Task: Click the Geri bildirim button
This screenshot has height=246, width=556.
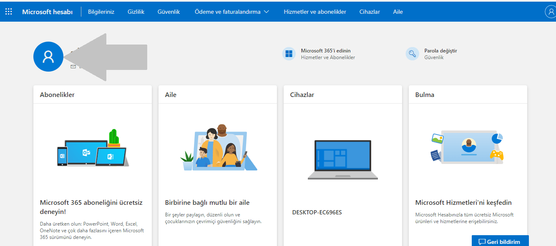Action: point(500,241)
